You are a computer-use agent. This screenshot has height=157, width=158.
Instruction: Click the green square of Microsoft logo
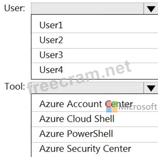(115, 104)
